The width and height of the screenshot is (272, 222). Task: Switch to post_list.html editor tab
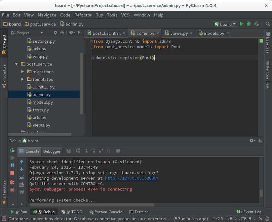tap(106, 33)
